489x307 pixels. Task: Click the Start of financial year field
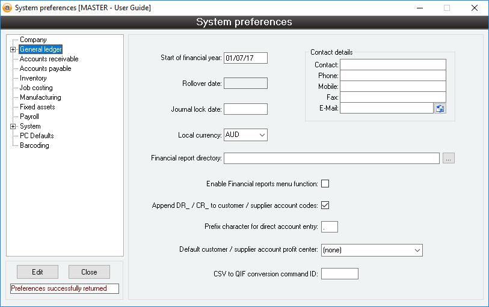tap(245, 58)
